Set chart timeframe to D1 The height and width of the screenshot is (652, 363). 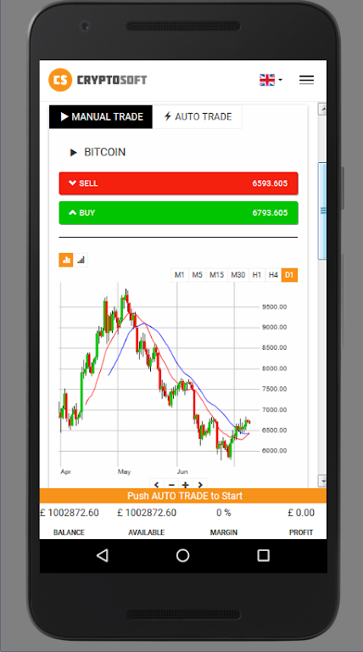[x=289, y=275]
